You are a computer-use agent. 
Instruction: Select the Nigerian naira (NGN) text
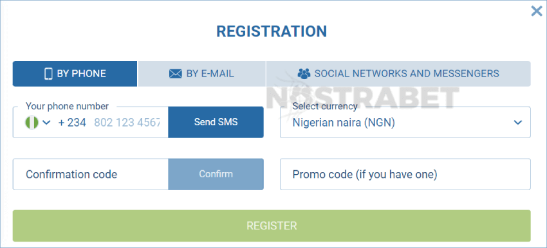point(344,123)
